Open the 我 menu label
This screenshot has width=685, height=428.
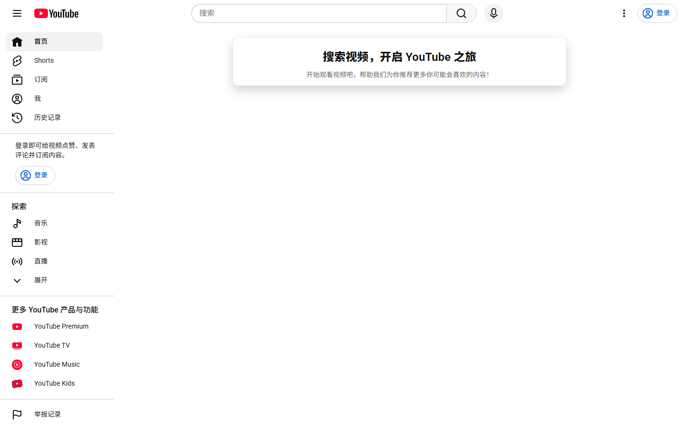point(38,98)
